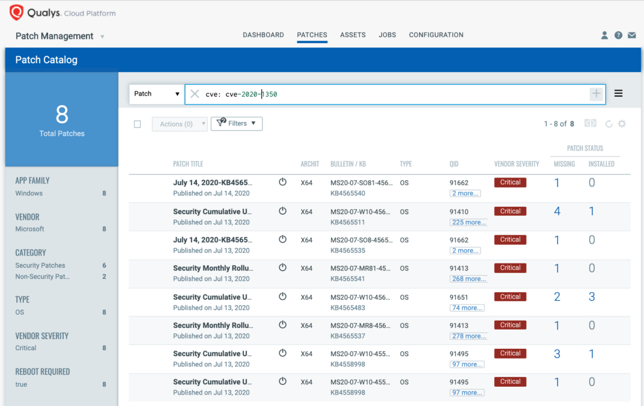This screenshot has width=644, height=406.
Task: Go to the Dashboard tab
Action: click(x=263, y=35)
